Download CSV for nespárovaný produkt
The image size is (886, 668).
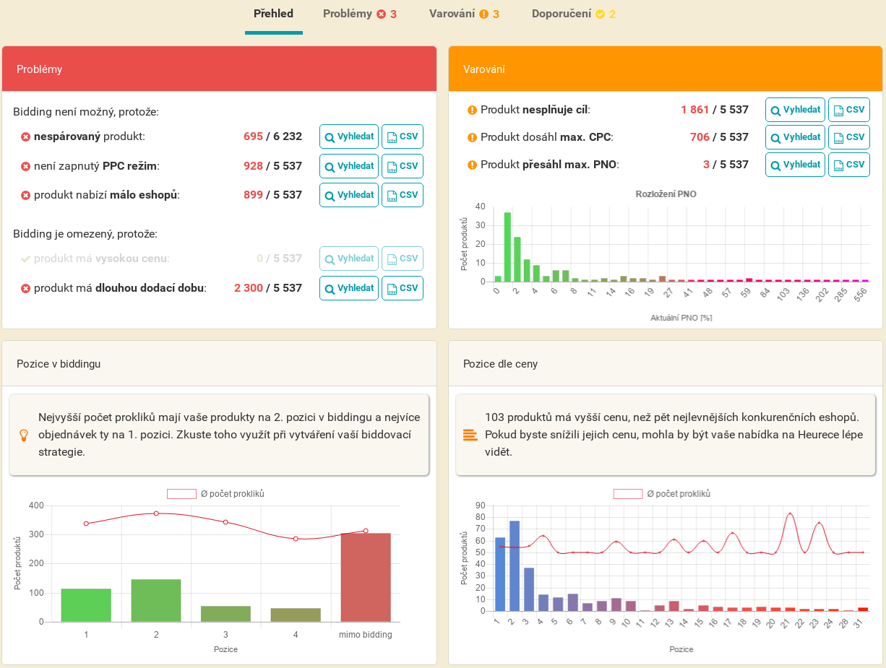[x=403, y=136]
